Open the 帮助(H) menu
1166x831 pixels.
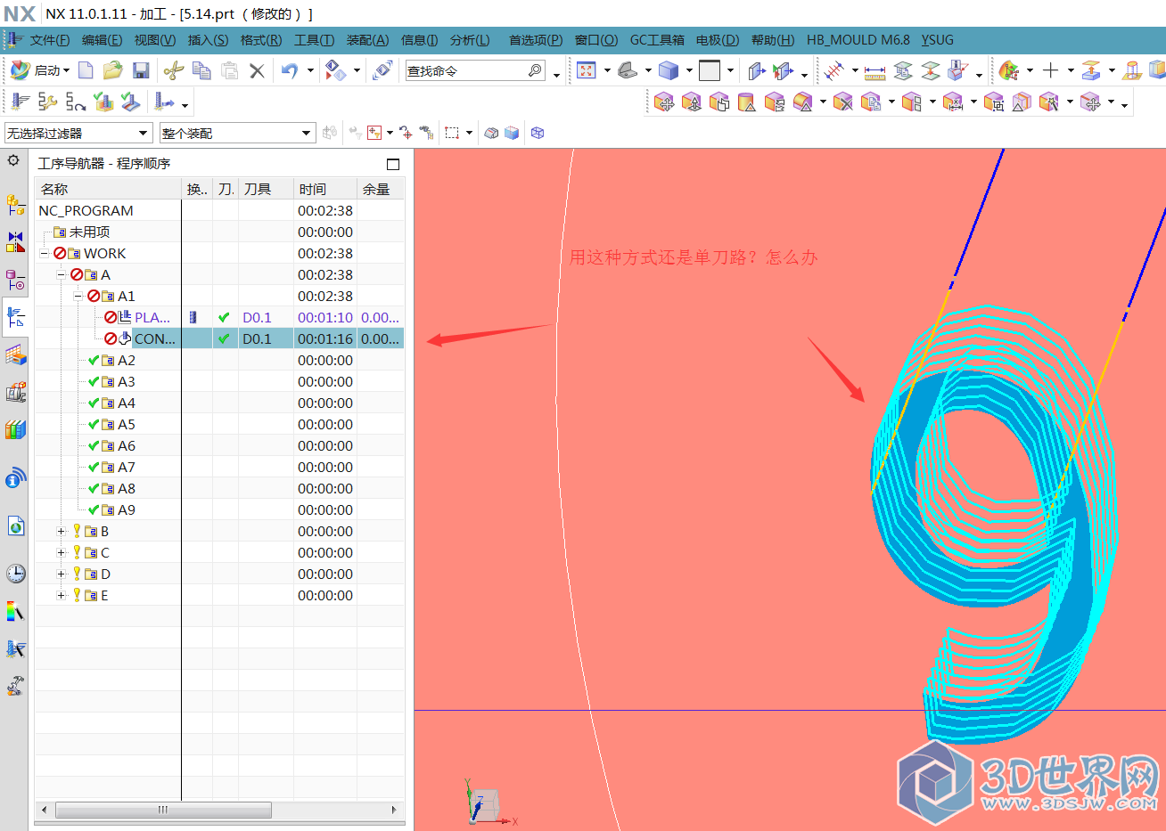coord(772,40)
